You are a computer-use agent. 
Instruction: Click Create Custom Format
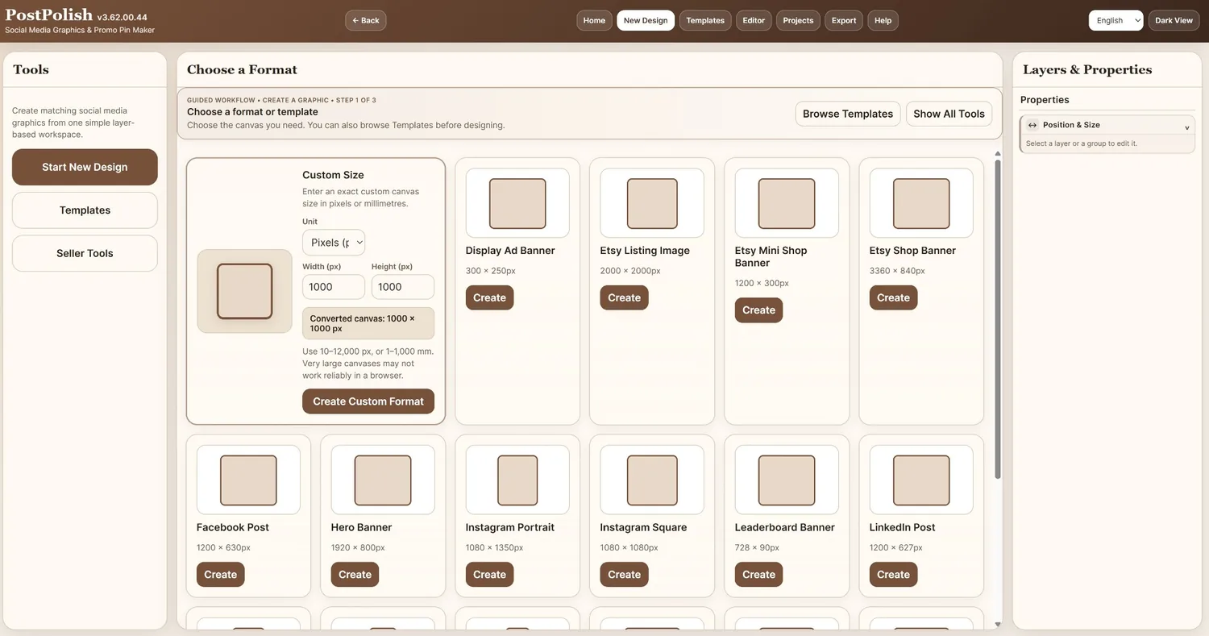[368, 401]
